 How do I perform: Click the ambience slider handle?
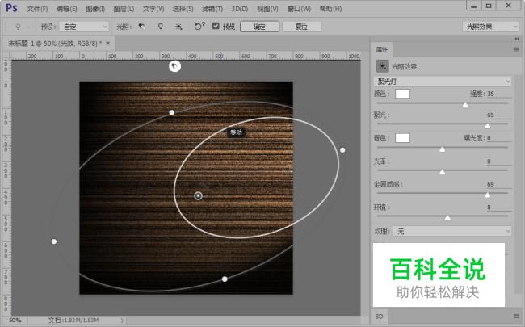click(x=447, y=218)
